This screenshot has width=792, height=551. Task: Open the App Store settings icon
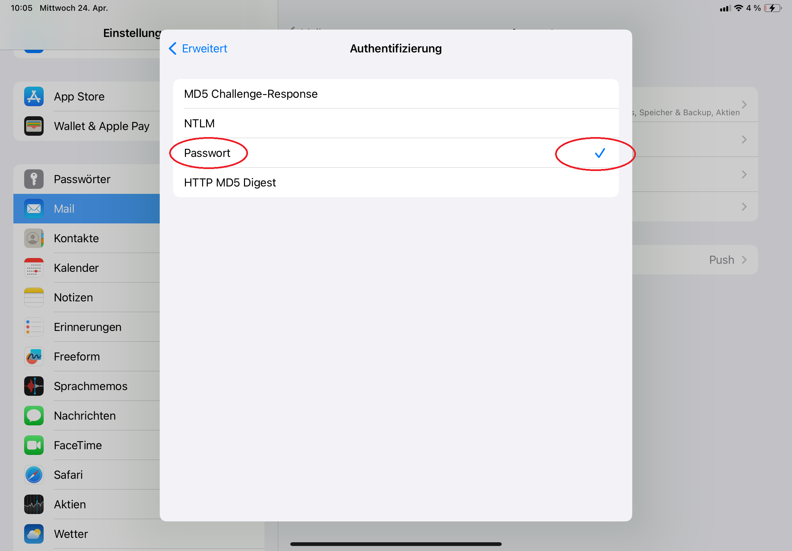point(34,96)
